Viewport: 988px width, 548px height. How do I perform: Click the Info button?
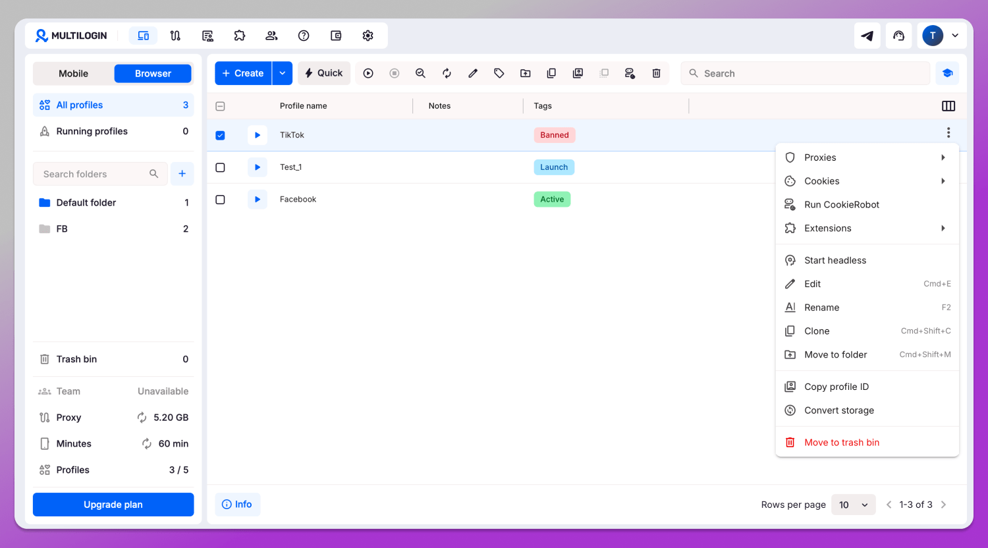click(237, 504)
